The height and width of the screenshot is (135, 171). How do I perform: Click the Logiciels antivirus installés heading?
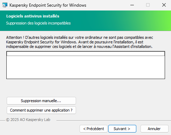[33, 16]
